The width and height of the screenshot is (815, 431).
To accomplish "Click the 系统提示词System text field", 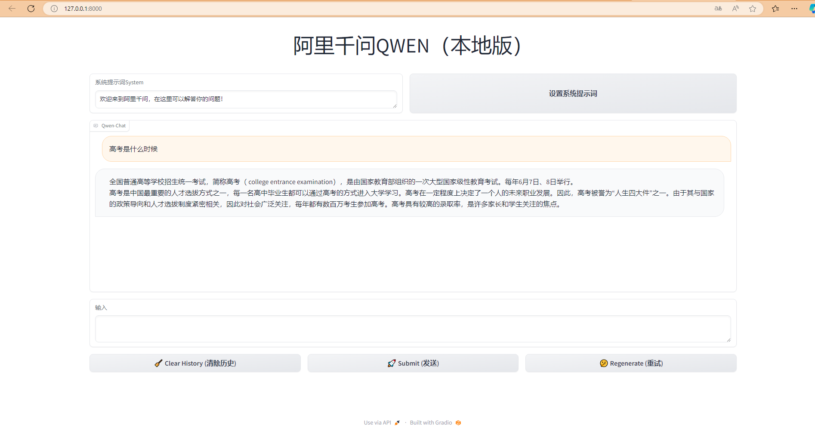I will click(245, 99).
